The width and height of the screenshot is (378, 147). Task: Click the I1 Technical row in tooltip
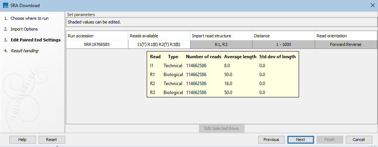(x=223, y=66)
